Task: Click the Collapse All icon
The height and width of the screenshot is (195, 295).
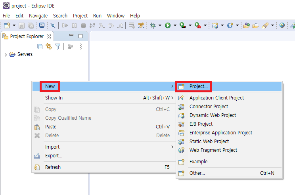Action: (40, 46)
